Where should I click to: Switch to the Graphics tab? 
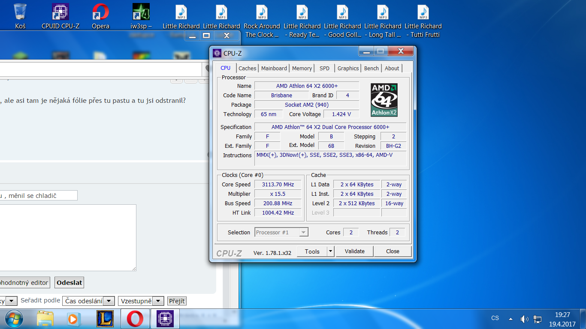click(348, 68)
